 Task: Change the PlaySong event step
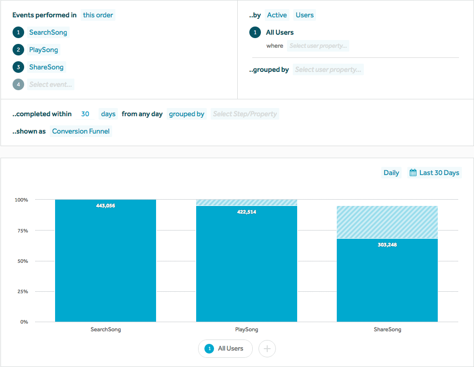pyautogui.click(x=43, y=50)
